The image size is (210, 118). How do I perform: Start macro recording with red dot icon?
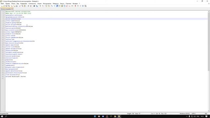75,6
